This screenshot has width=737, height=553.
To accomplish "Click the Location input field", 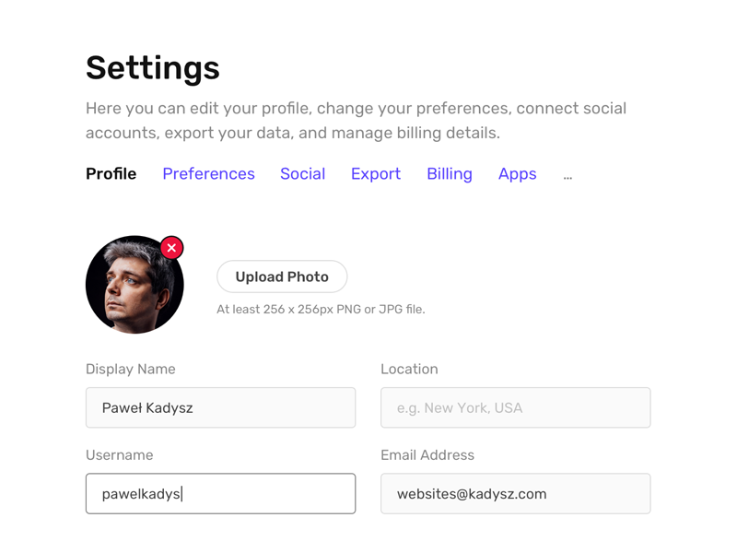I will (515, 407).
